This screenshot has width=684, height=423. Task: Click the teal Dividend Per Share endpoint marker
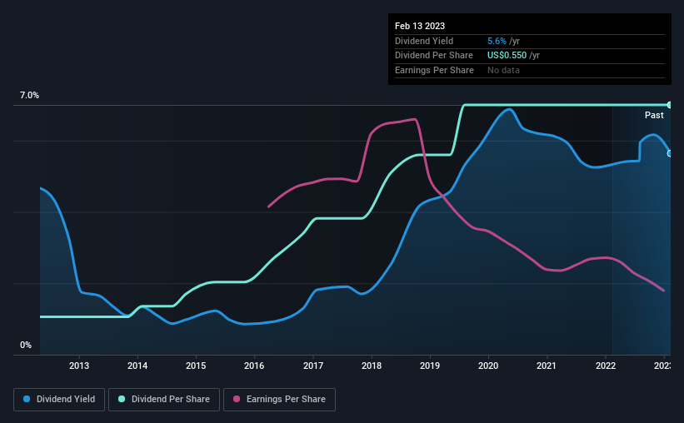pyautogui.click(x=670, y=105)
